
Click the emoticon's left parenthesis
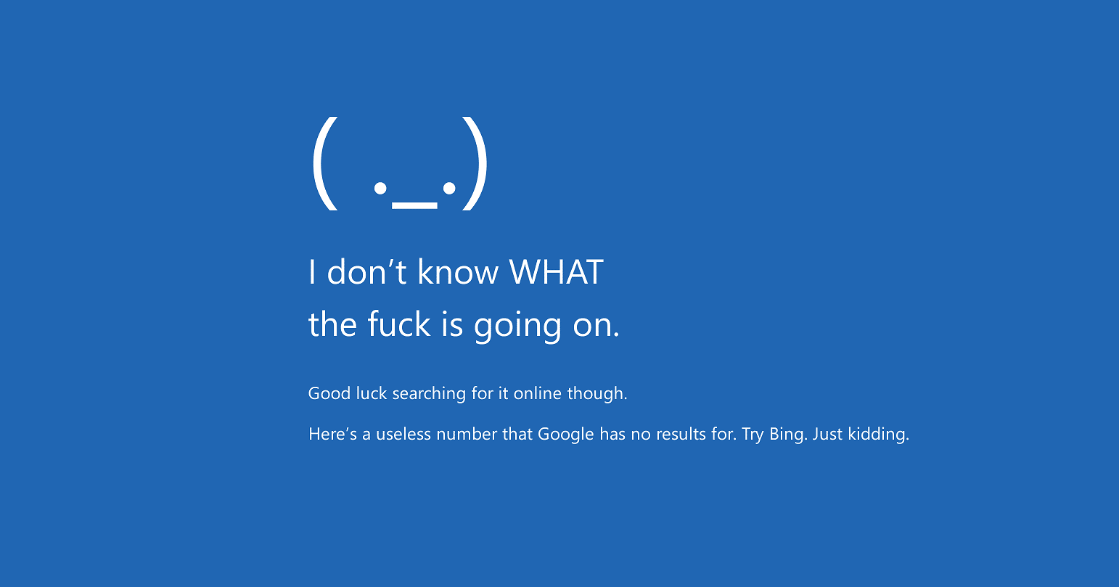[x=325, y=163]
